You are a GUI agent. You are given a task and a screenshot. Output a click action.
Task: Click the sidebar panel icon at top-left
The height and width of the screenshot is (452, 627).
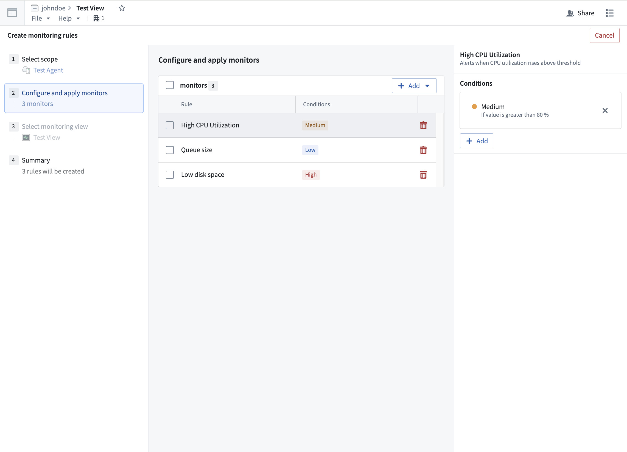click(x=12, y=13)
